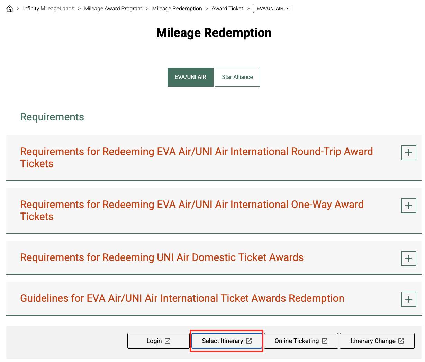This screenshot has width=425, height=362.
Task: Click the Itinerary Change button
Action: point(377,341)
